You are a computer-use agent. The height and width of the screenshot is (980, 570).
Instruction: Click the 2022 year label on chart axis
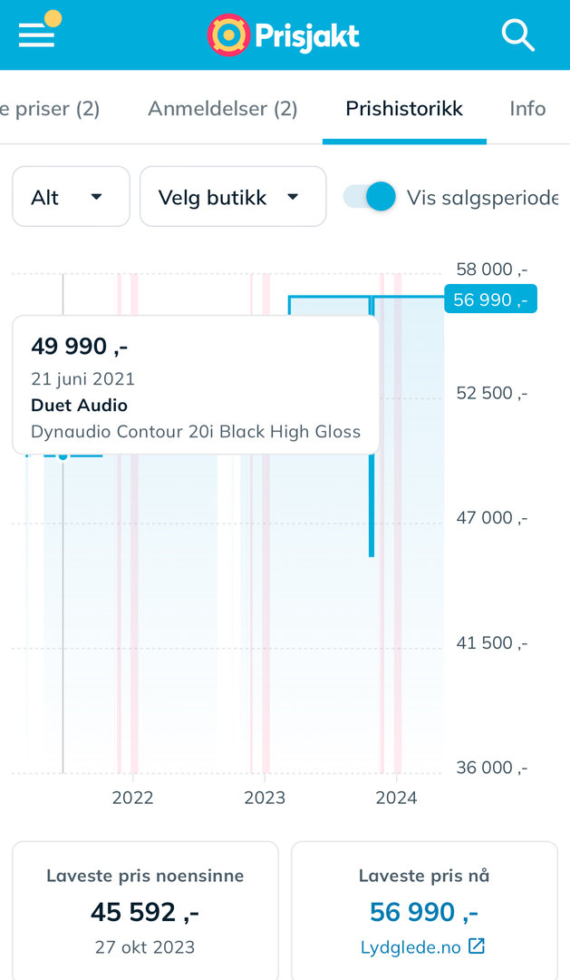pyautogui.click(x=132, y=798)
